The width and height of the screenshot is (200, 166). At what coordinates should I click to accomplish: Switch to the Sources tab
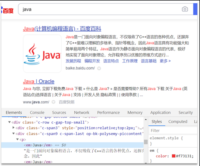click(x=59, y=113)
